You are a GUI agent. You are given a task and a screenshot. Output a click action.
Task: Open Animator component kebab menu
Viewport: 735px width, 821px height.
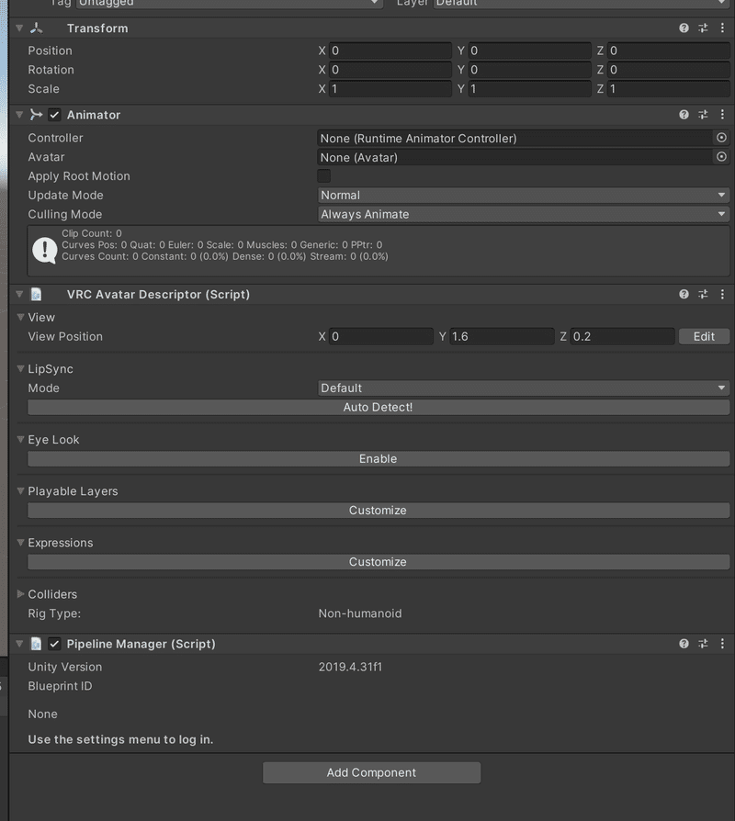click(722, 115)
